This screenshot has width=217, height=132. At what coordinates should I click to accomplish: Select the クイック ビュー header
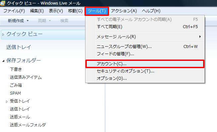click(x=25, y=34)
